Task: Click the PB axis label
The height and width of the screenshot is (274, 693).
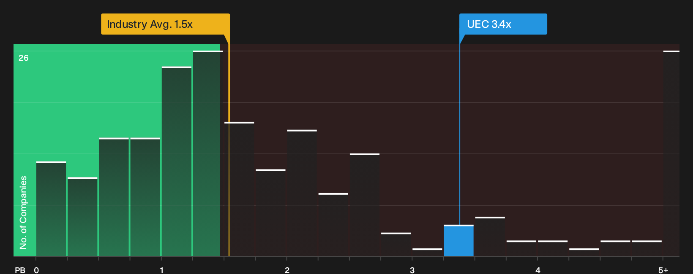Action: click(20, 270)
